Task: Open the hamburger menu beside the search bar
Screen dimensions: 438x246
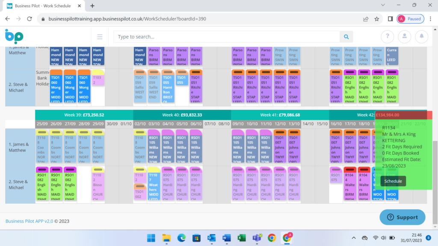Action: click(x=100, y=36)
